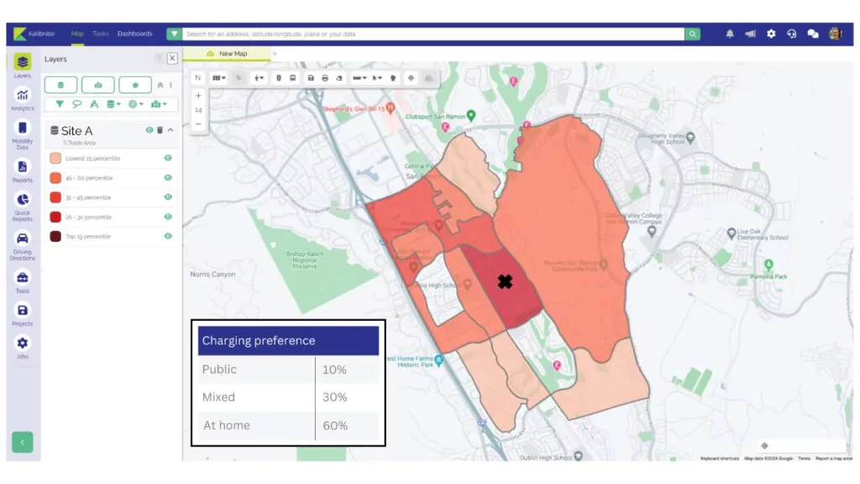This screenshot has width=860, height=484.
Task: Collapse the Site A layer group
Action: pos(170,130)
